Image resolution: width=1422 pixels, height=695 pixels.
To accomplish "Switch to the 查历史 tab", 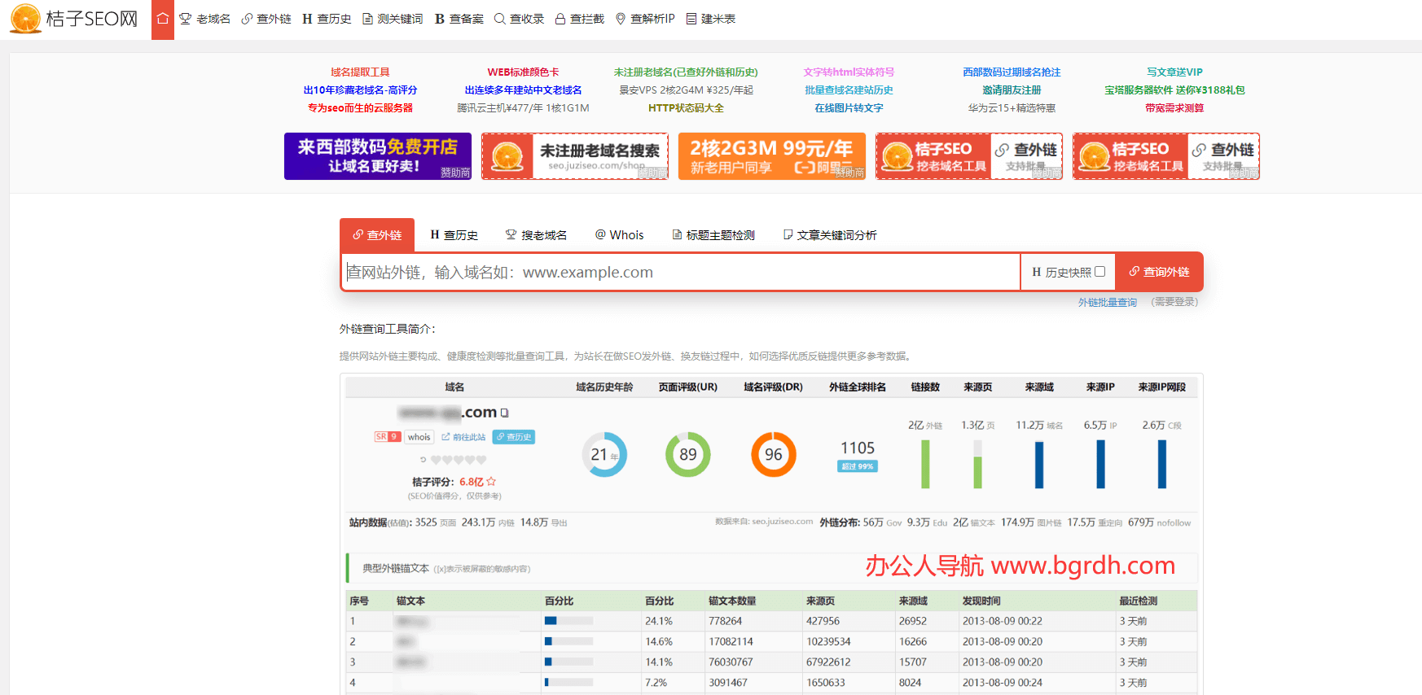I will pos(454,235).
